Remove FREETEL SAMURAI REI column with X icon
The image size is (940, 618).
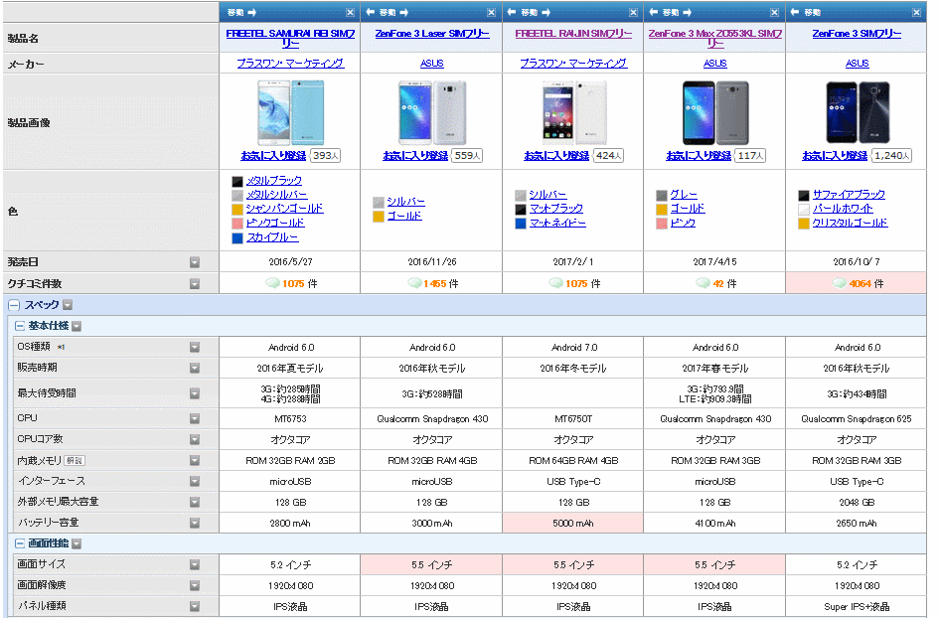(x=350, y=13)
